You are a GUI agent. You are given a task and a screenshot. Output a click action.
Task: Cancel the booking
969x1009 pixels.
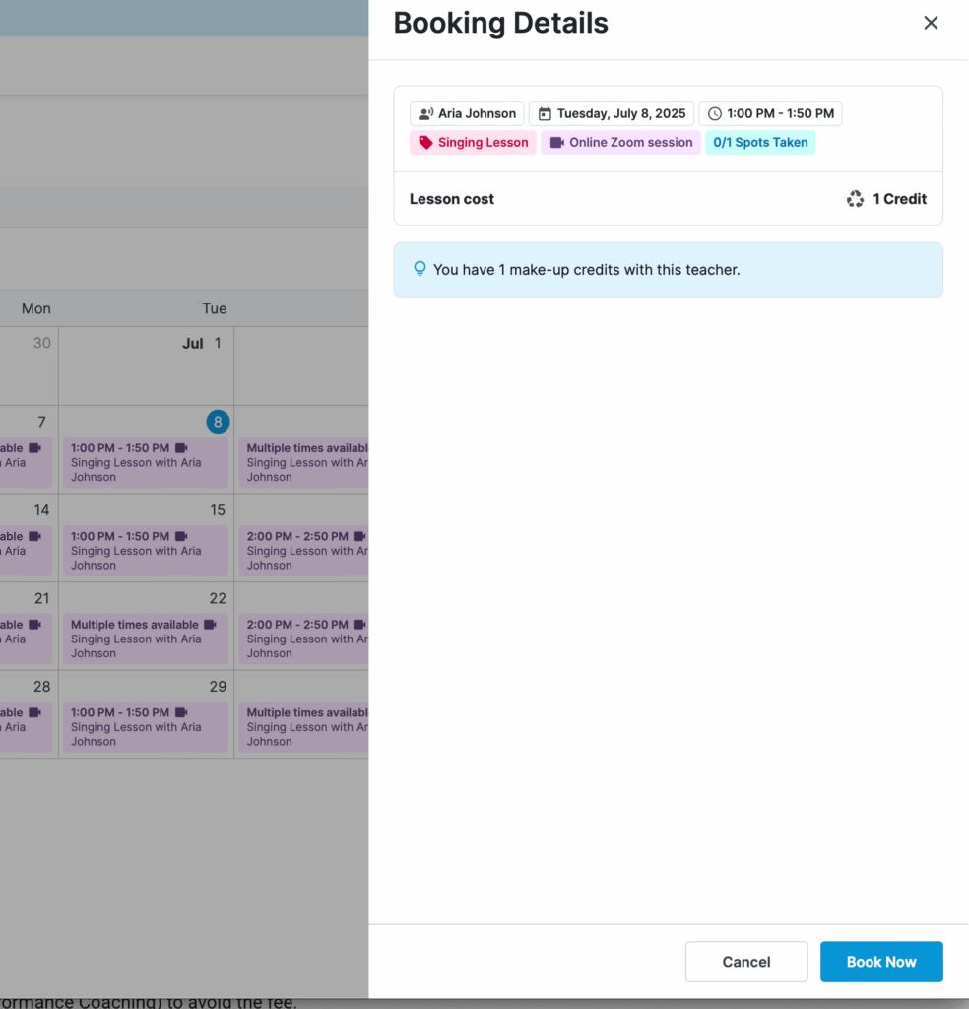[746, 962]
